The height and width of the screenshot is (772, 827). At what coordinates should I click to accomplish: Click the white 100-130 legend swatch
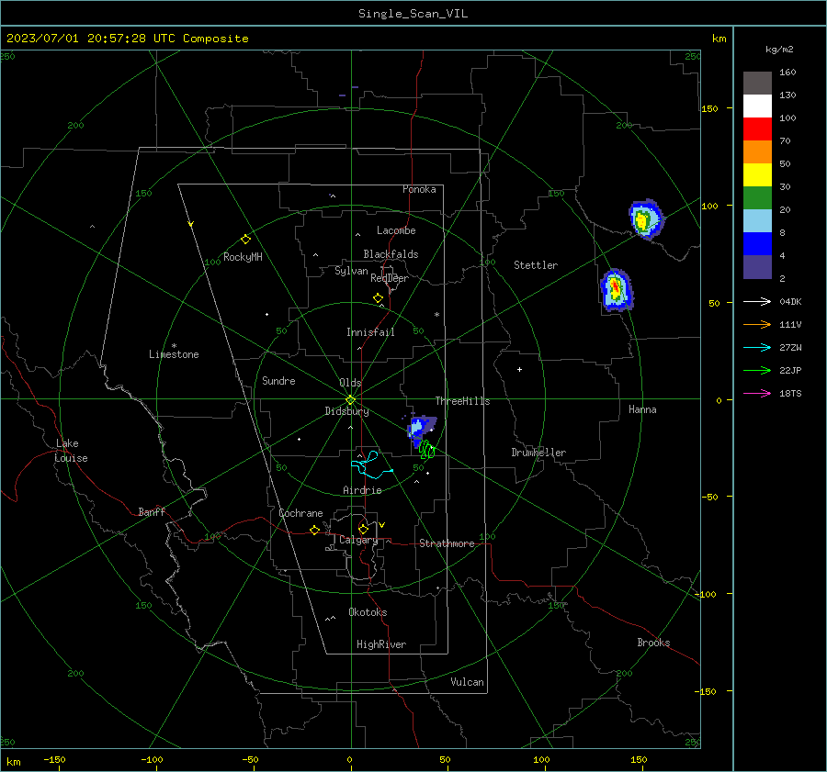coord(757,106)
